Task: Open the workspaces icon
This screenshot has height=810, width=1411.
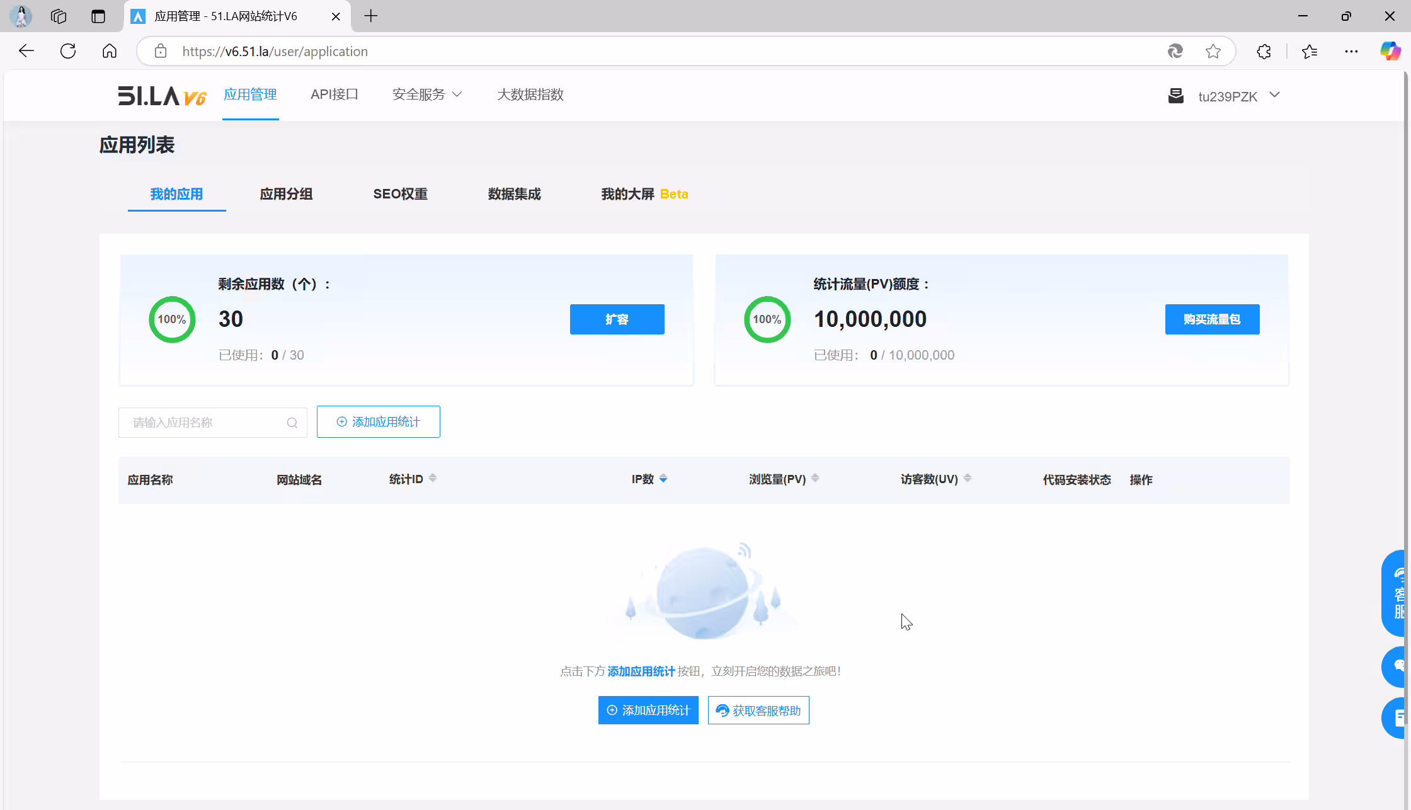Action: pyautogui.click(x=59, y=16)
